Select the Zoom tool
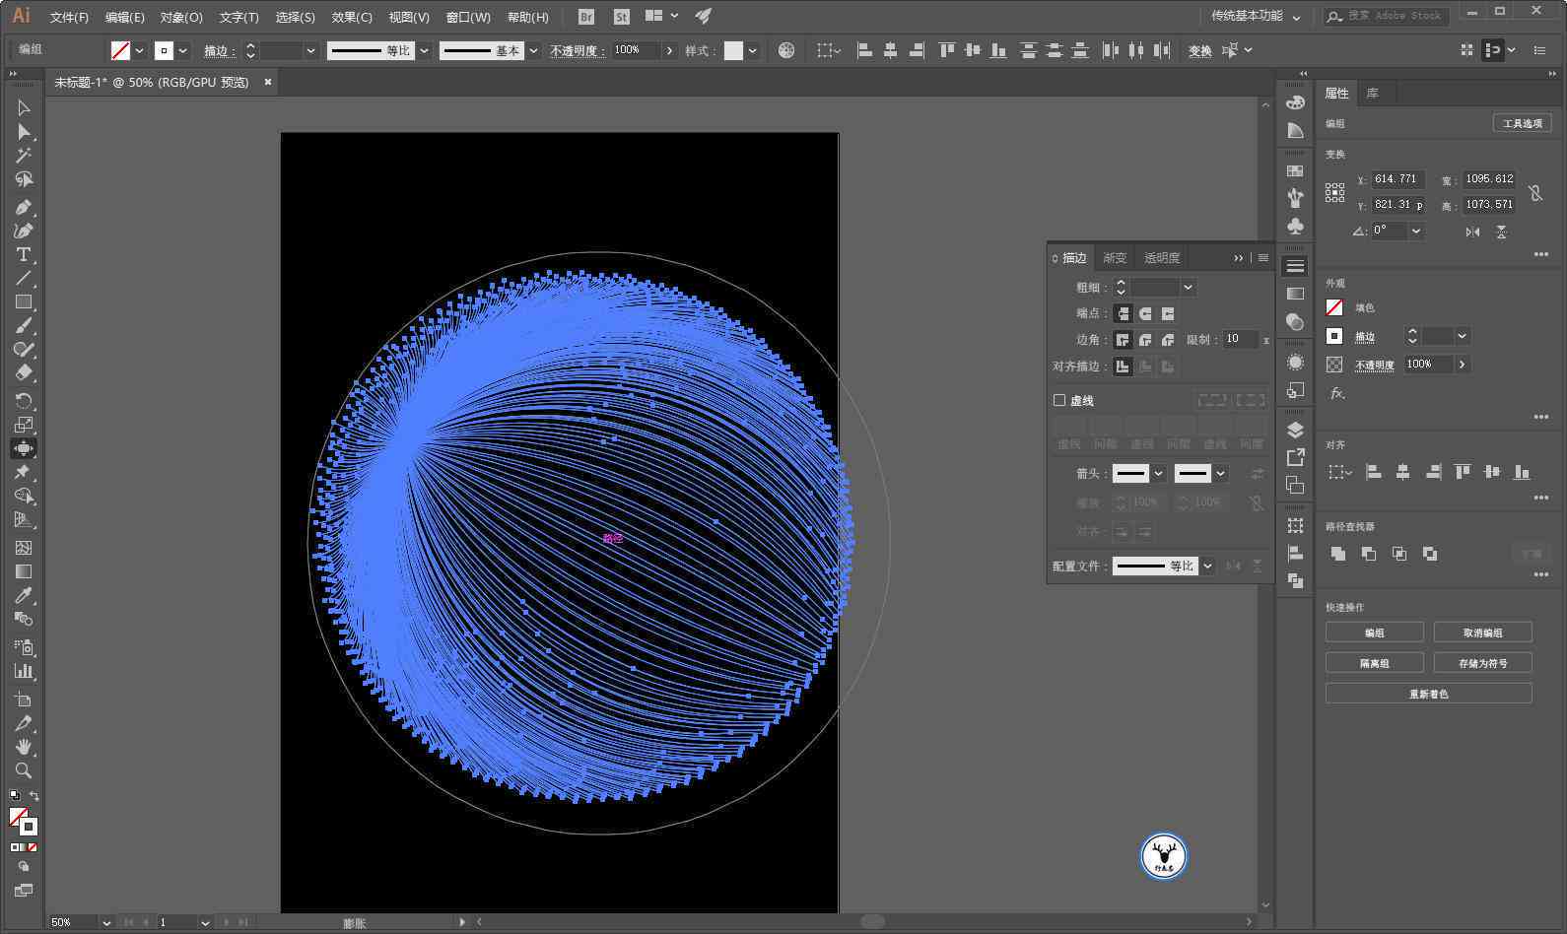 24,770
